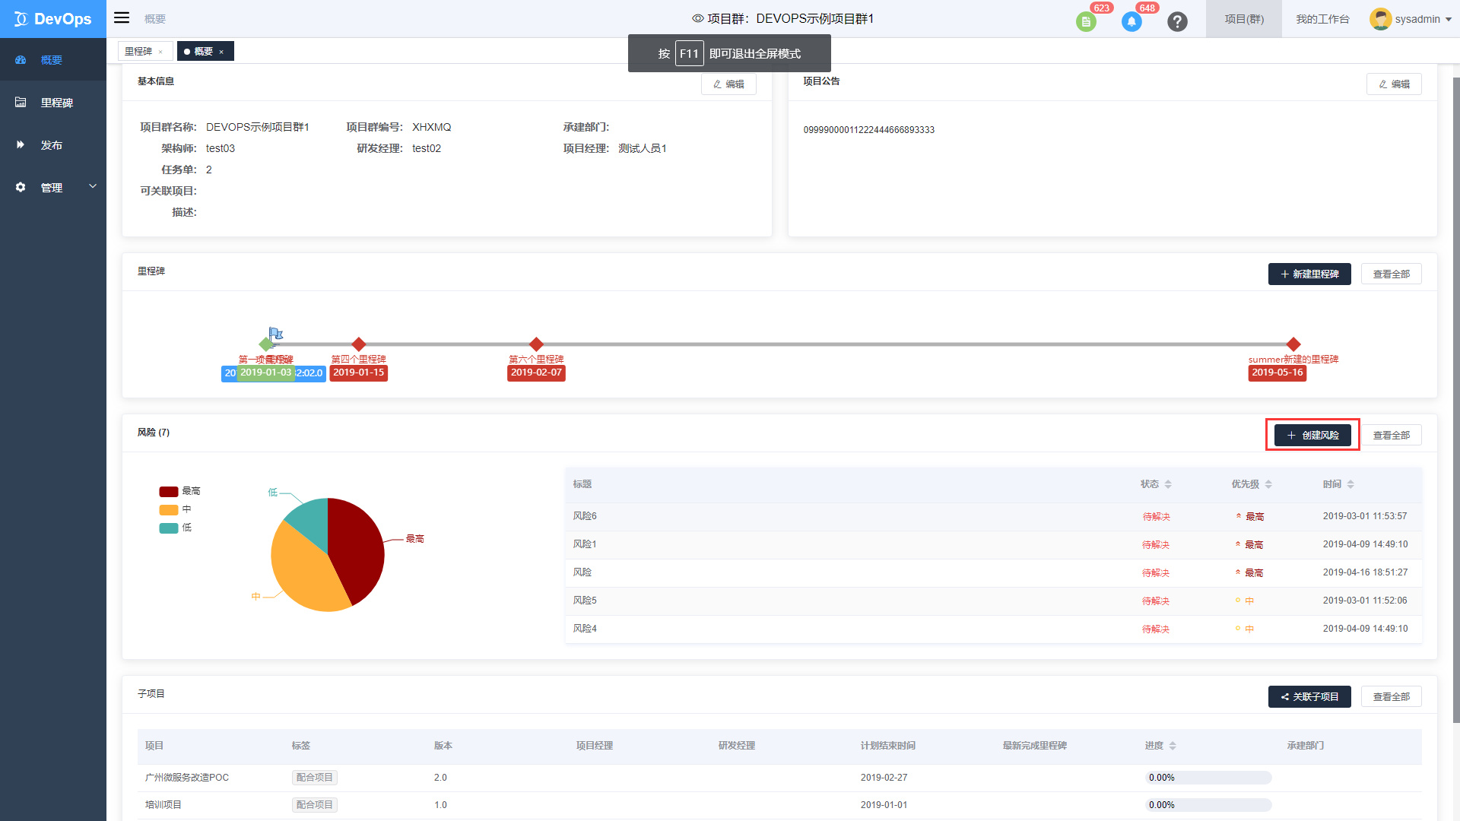1460x821 pixels.
Task: Switch to the 概要 page tab
Action: point(202,51)
